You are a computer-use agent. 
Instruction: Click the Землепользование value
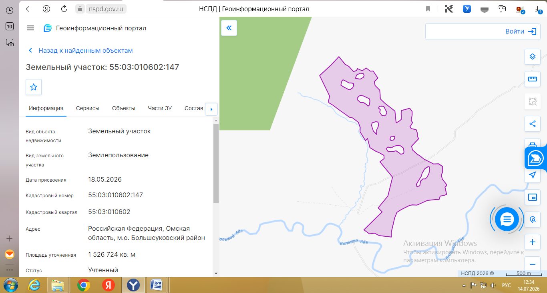119,155
